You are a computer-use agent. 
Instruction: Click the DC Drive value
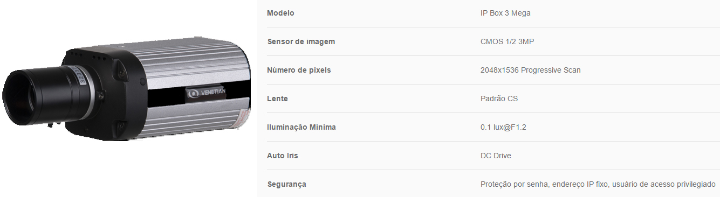click(x=496, y=156)
